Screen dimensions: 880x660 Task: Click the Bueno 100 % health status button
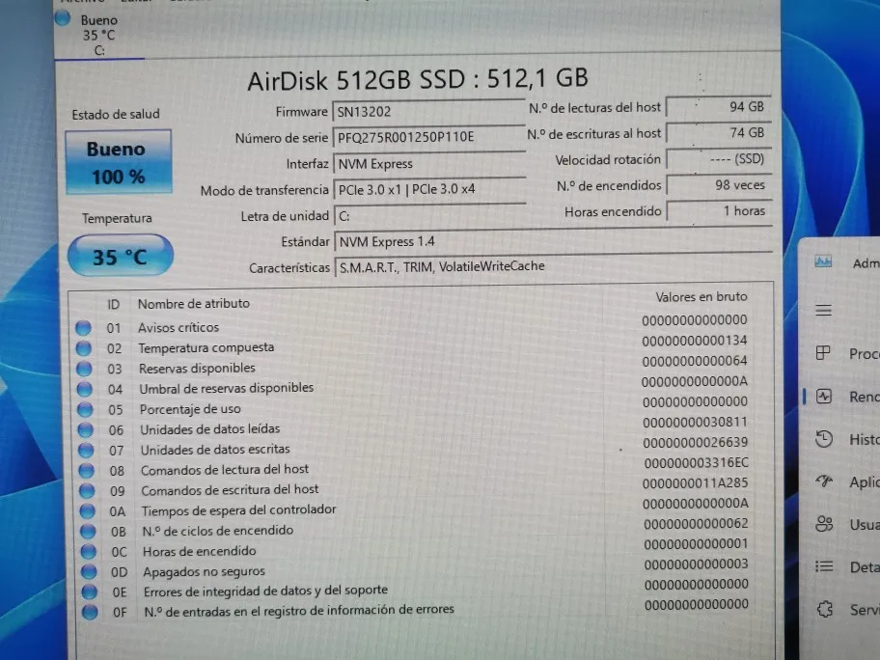[x=118, y=162]
